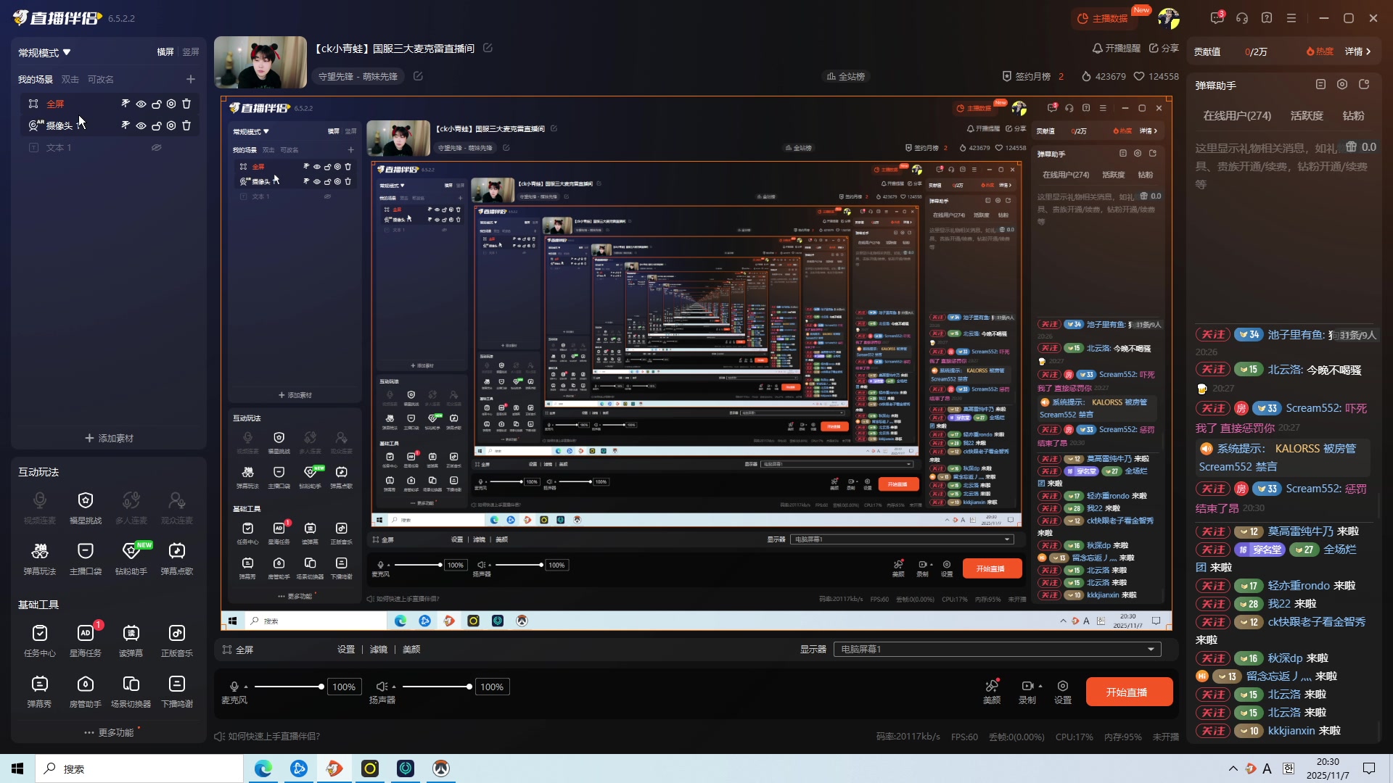Show the hidden 文本 1 source
The height and width of the screenshot is (783, 1393).
(156, 148)
